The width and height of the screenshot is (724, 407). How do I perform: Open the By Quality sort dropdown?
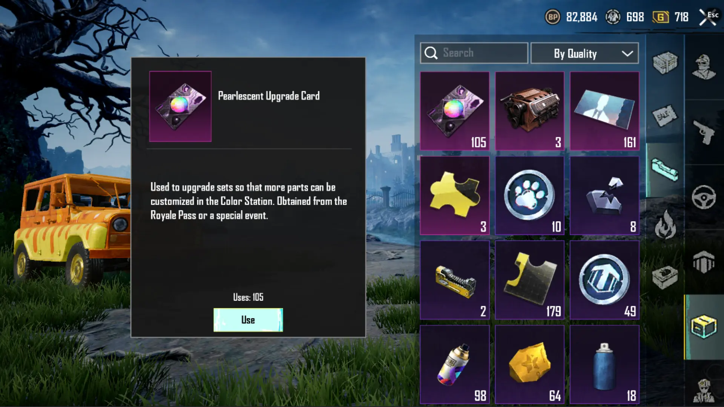584,53
